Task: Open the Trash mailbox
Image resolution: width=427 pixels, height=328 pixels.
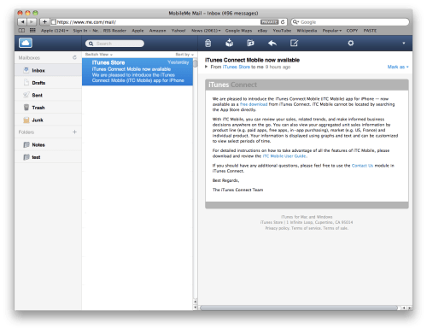Action: point(48,108)
